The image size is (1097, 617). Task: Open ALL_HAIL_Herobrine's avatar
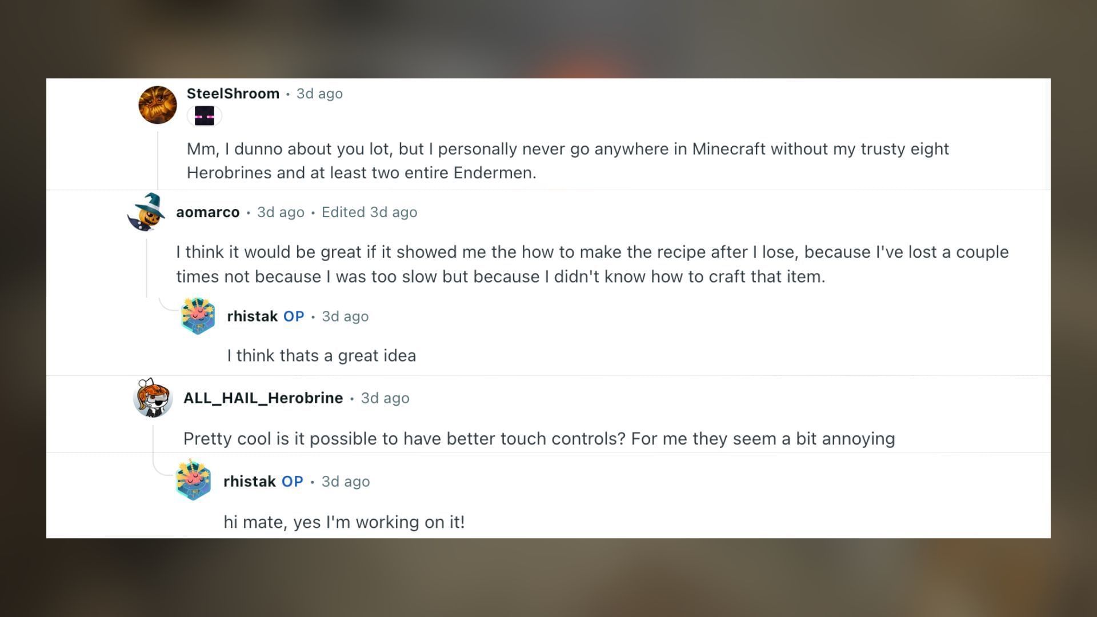153,398
